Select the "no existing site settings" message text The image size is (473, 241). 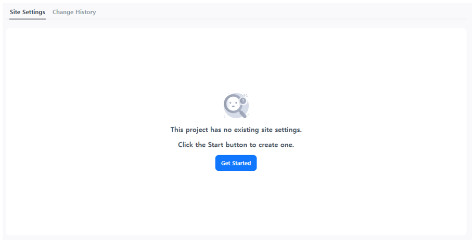[x=236, y=130]
